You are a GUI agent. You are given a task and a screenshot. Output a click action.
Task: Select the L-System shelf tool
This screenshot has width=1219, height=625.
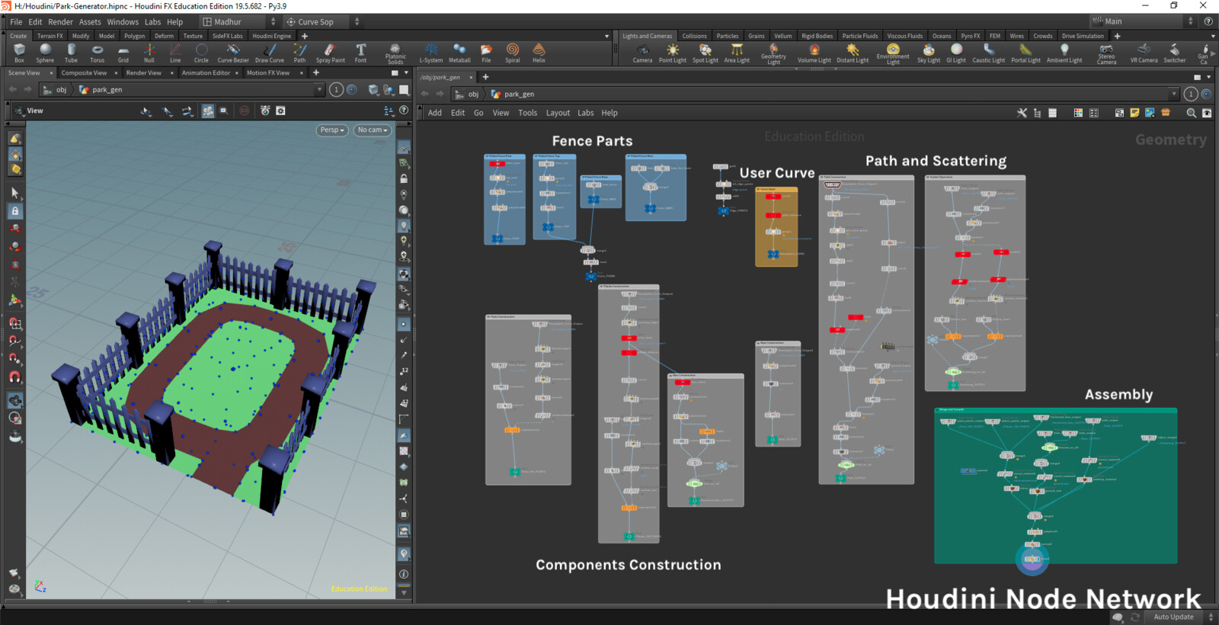(431, 53)
